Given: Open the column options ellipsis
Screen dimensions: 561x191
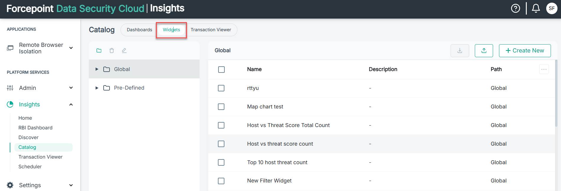Looking at the screenshot, I should click(544, 69).
